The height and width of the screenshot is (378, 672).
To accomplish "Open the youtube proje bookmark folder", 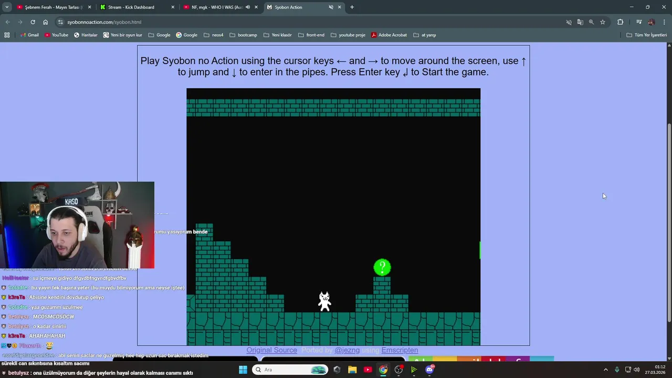I will [348, 35].
